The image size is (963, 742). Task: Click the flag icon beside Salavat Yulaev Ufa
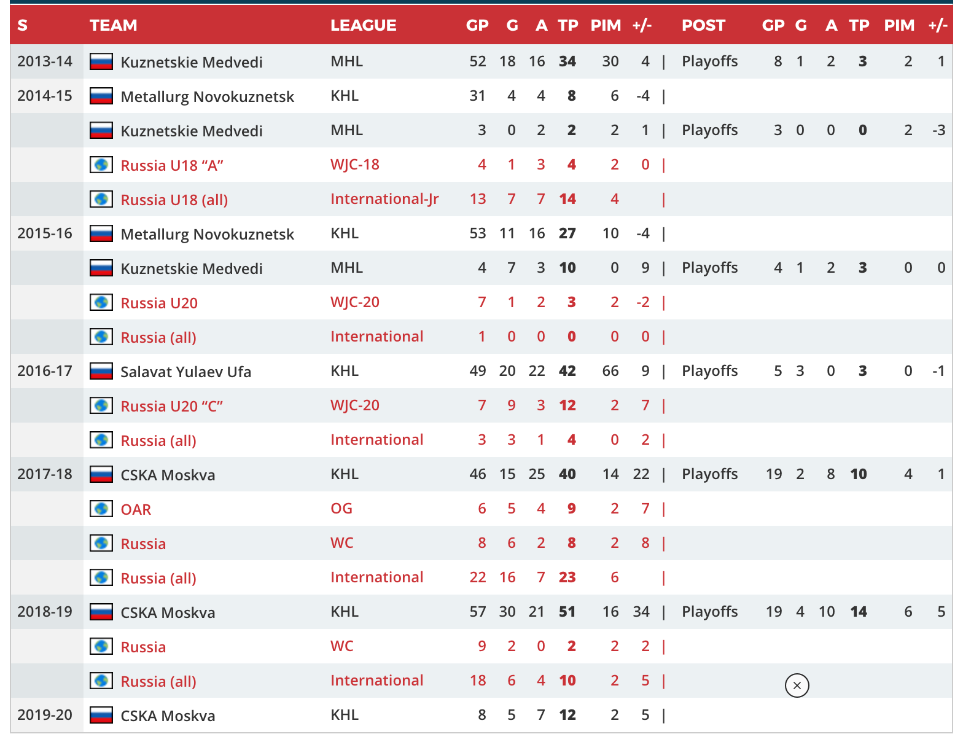coord(100,371)
